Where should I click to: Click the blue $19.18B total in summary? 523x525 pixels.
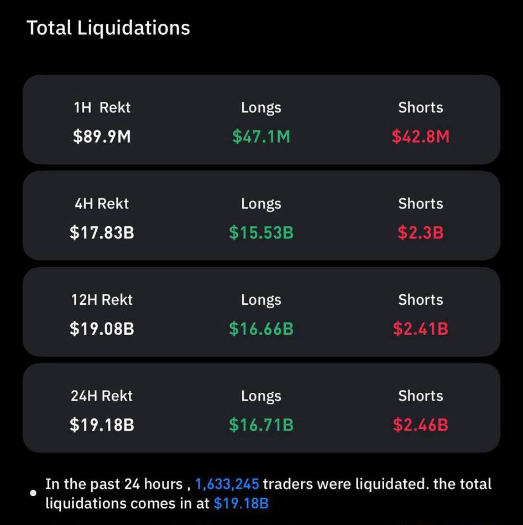[241, 503]
